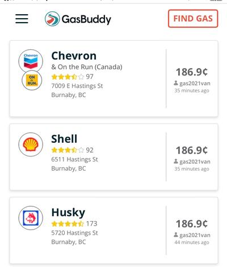Click the On the Run logo
This screenshot has width=227, height=267.
(x=32, y=80)
